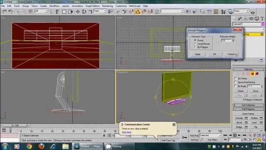
Task: Switch to the Display command panel tab
Action: point(257,18)
